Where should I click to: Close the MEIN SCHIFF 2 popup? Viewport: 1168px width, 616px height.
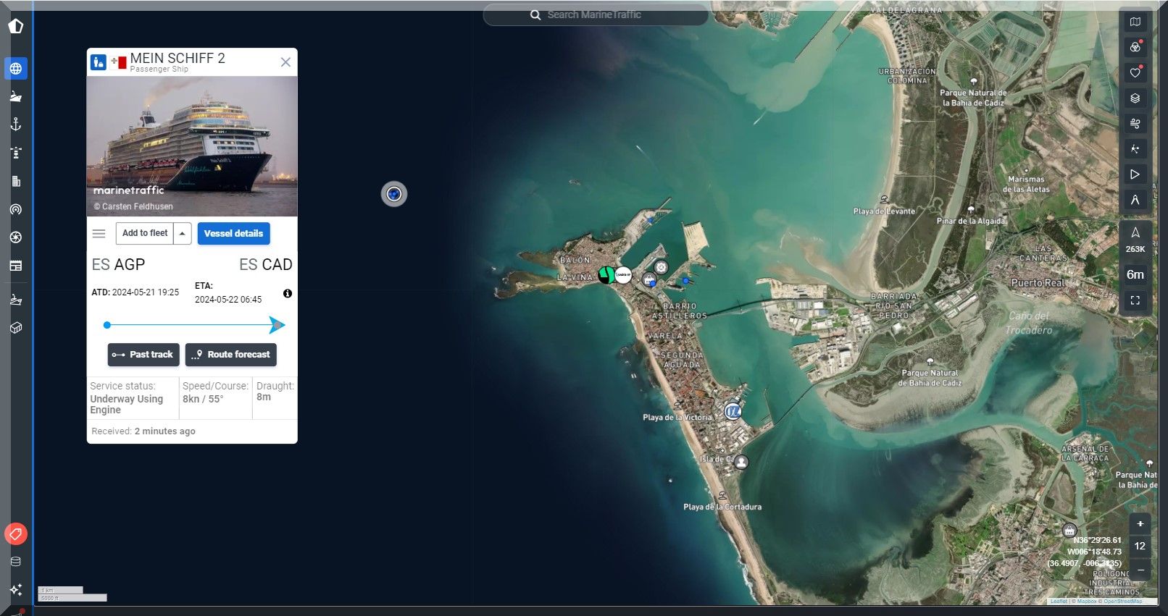tap(285, 62)
